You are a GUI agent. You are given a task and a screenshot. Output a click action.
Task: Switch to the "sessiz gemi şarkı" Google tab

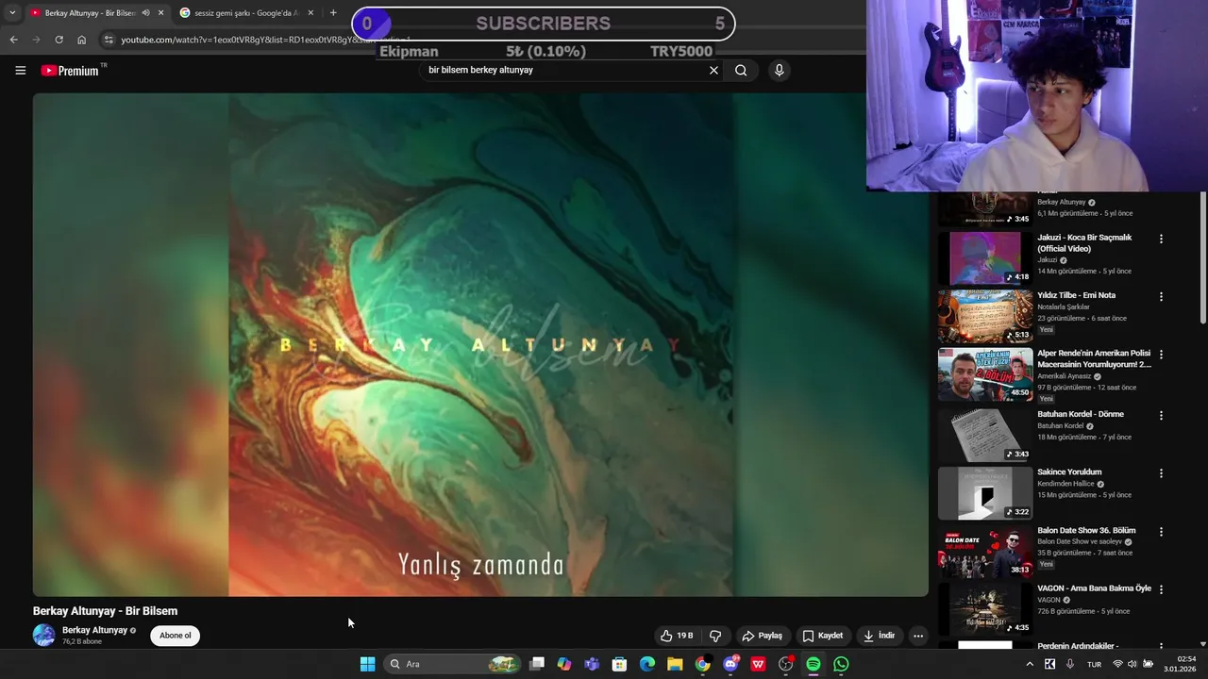(245, 13)
